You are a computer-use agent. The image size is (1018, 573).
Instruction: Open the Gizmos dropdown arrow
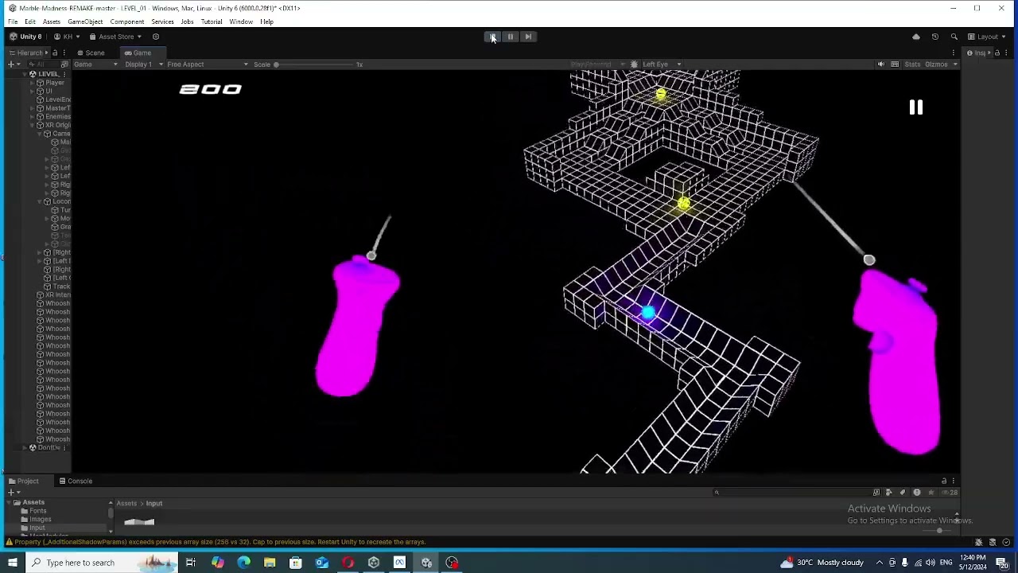955,64
